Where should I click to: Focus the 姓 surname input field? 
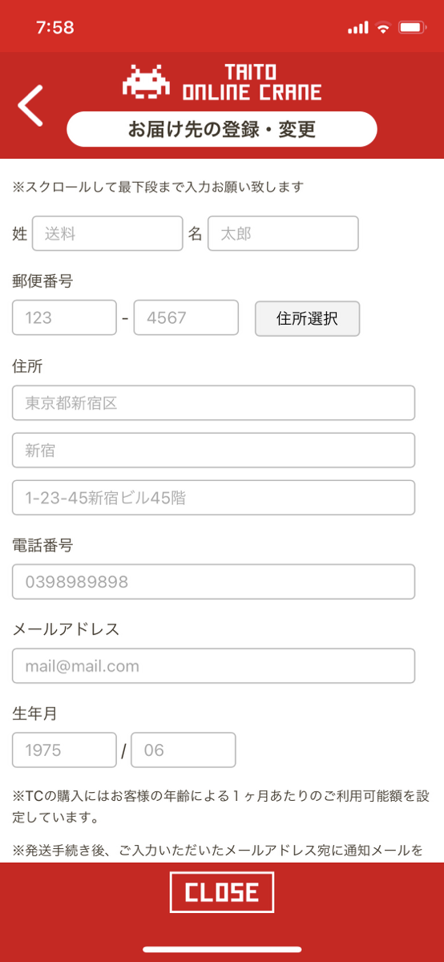coord(107,234)
